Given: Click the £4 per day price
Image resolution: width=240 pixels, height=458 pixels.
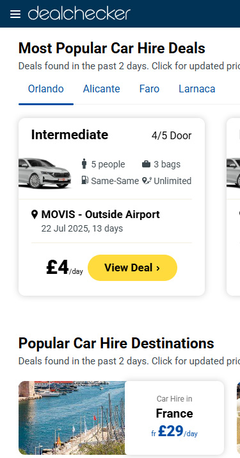Looking at the screenshot, I should [65, 267].
